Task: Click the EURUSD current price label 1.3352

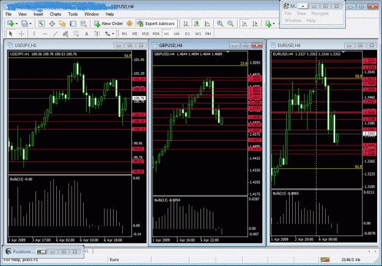Action: (370, 133)
